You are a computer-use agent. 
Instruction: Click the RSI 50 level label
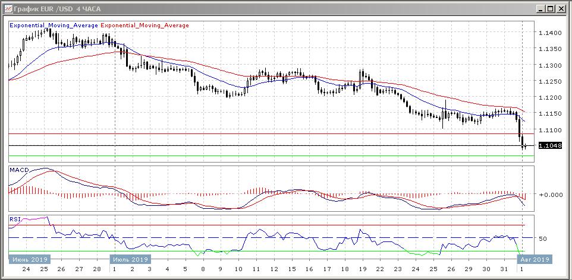pos(543,238)
